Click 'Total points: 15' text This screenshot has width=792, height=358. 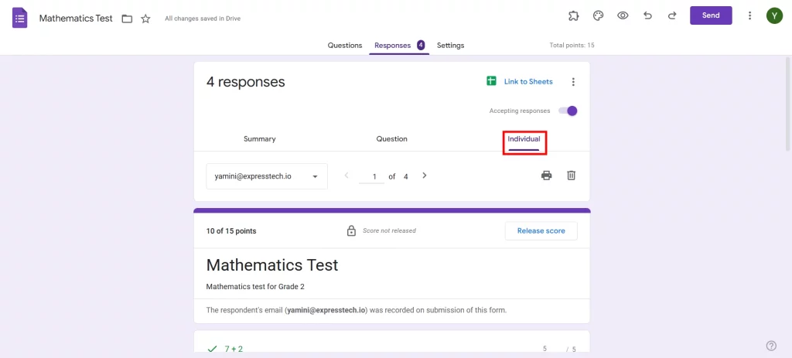tap(572, 46)
